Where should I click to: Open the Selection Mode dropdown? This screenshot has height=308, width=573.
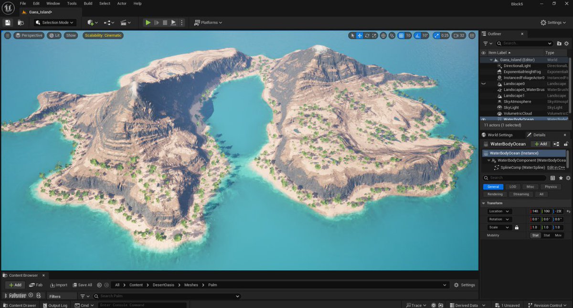54,22
